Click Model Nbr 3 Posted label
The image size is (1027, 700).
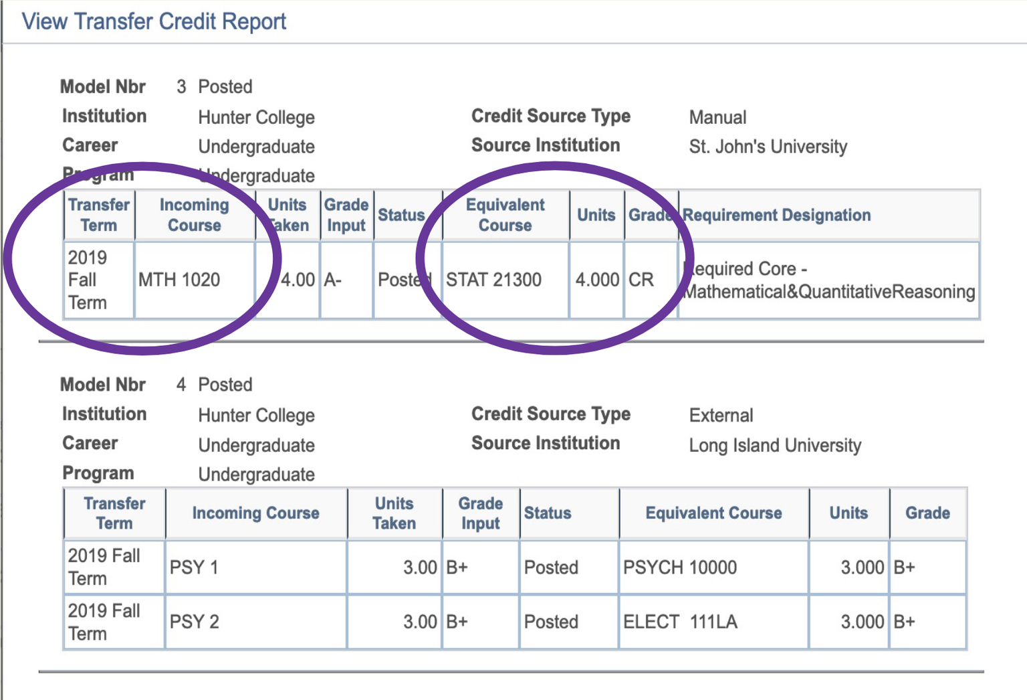pyautogui.click(x=155, y=86)
